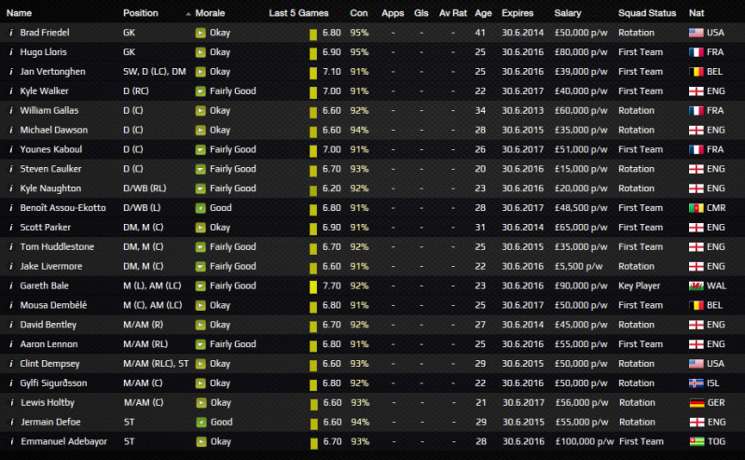Click Gareth Bale form bar 7.70
The image size is (745, 460).
tap(313, 287)
